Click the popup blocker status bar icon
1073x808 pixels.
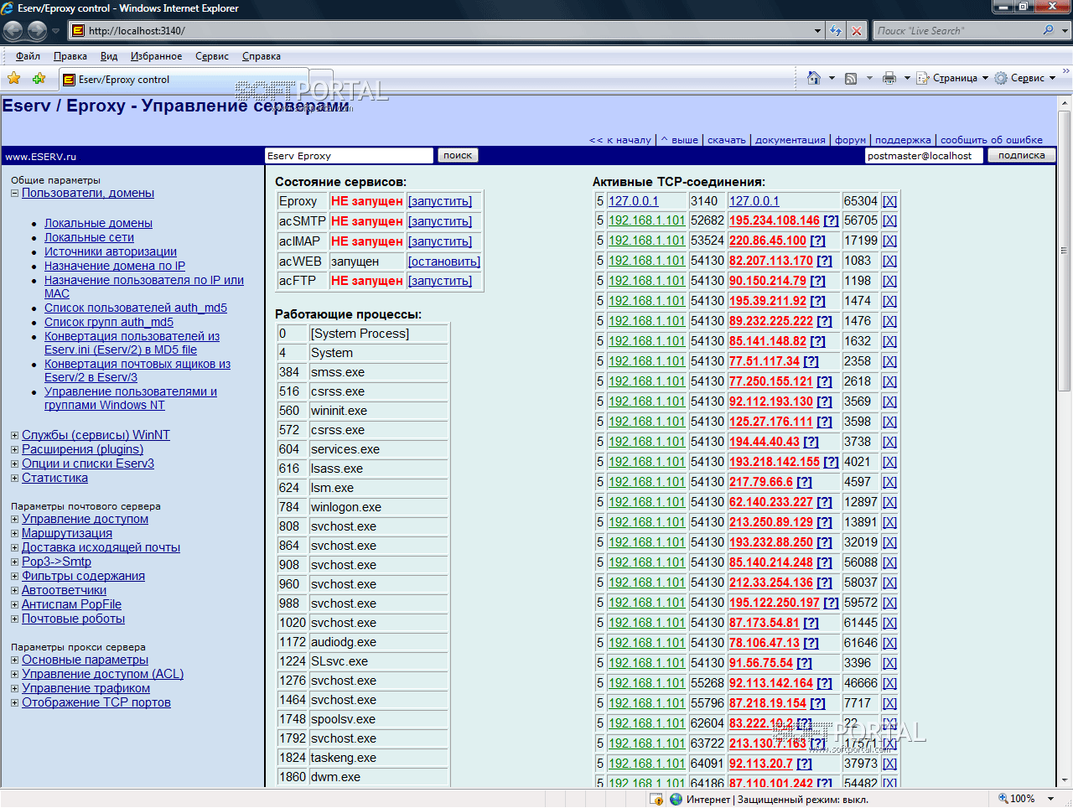coord(657,799)
